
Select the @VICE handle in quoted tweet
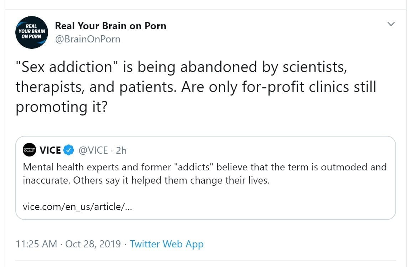coord(93,150)
